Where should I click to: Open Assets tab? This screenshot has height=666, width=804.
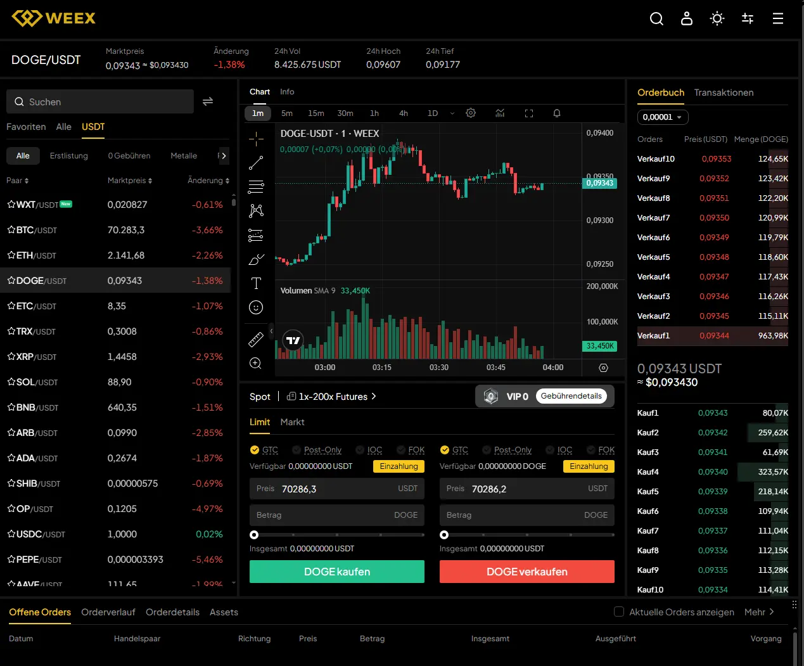(x=224, y=612)
